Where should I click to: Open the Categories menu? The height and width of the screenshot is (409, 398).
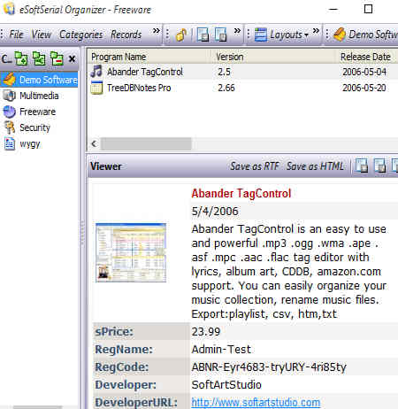80,35
